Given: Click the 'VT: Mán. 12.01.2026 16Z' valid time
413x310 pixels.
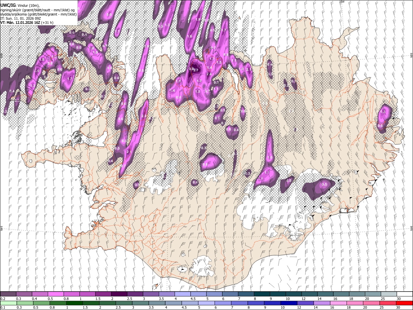Looking at the screenshot, I should [x=20, y=23].
